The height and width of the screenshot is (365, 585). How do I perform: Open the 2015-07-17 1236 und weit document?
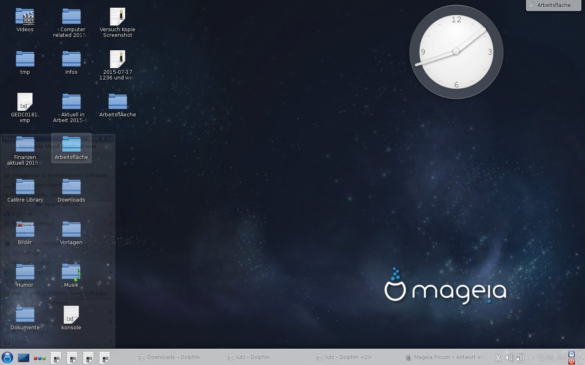[117, 65]
